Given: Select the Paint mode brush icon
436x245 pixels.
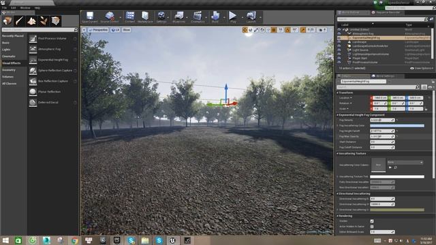Looking at the screenshot, I should click(20, 21).
